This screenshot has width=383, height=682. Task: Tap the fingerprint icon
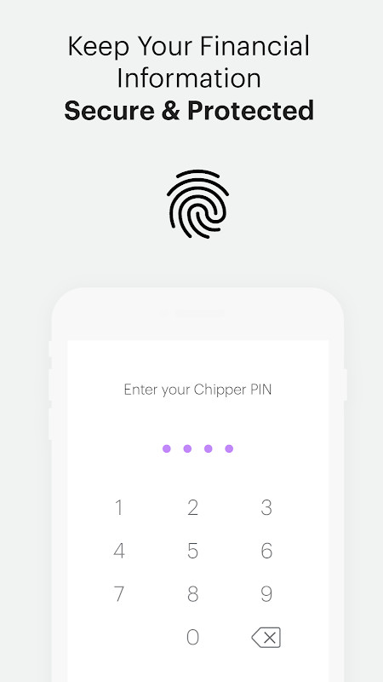coord(197,204)
